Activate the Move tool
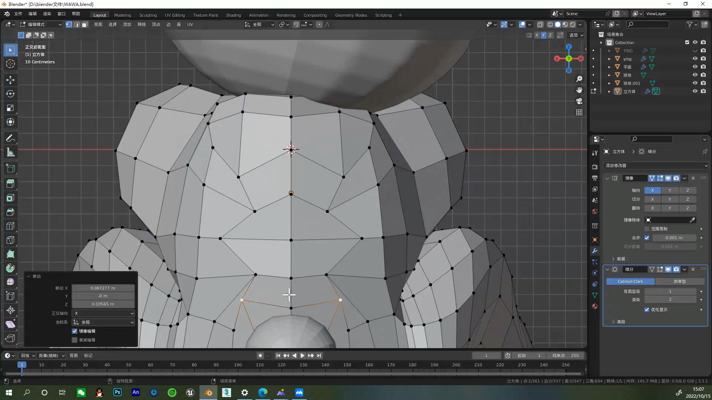This screenshot has width=712, height=400. pyautogui.click(x=10, y=80)
